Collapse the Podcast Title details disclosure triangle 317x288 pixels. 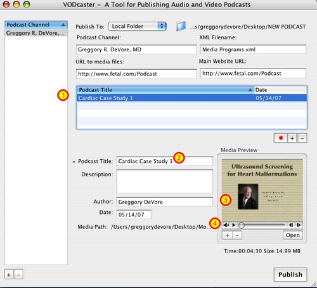(74, 162)
